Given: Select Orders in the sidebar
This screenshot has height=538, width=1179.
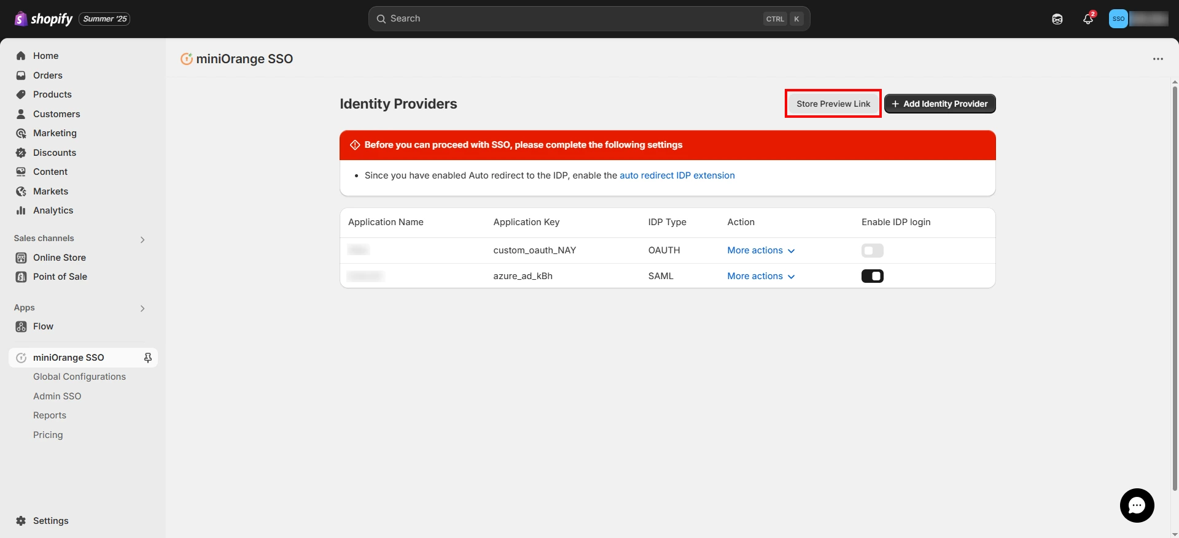Looking at the screenshot, I should click(48, 75).
